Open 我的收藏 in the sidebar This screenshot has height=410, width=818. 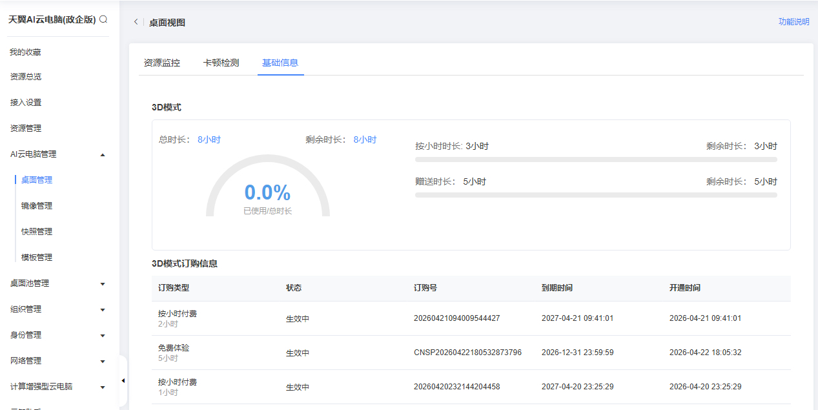(25, 52)
